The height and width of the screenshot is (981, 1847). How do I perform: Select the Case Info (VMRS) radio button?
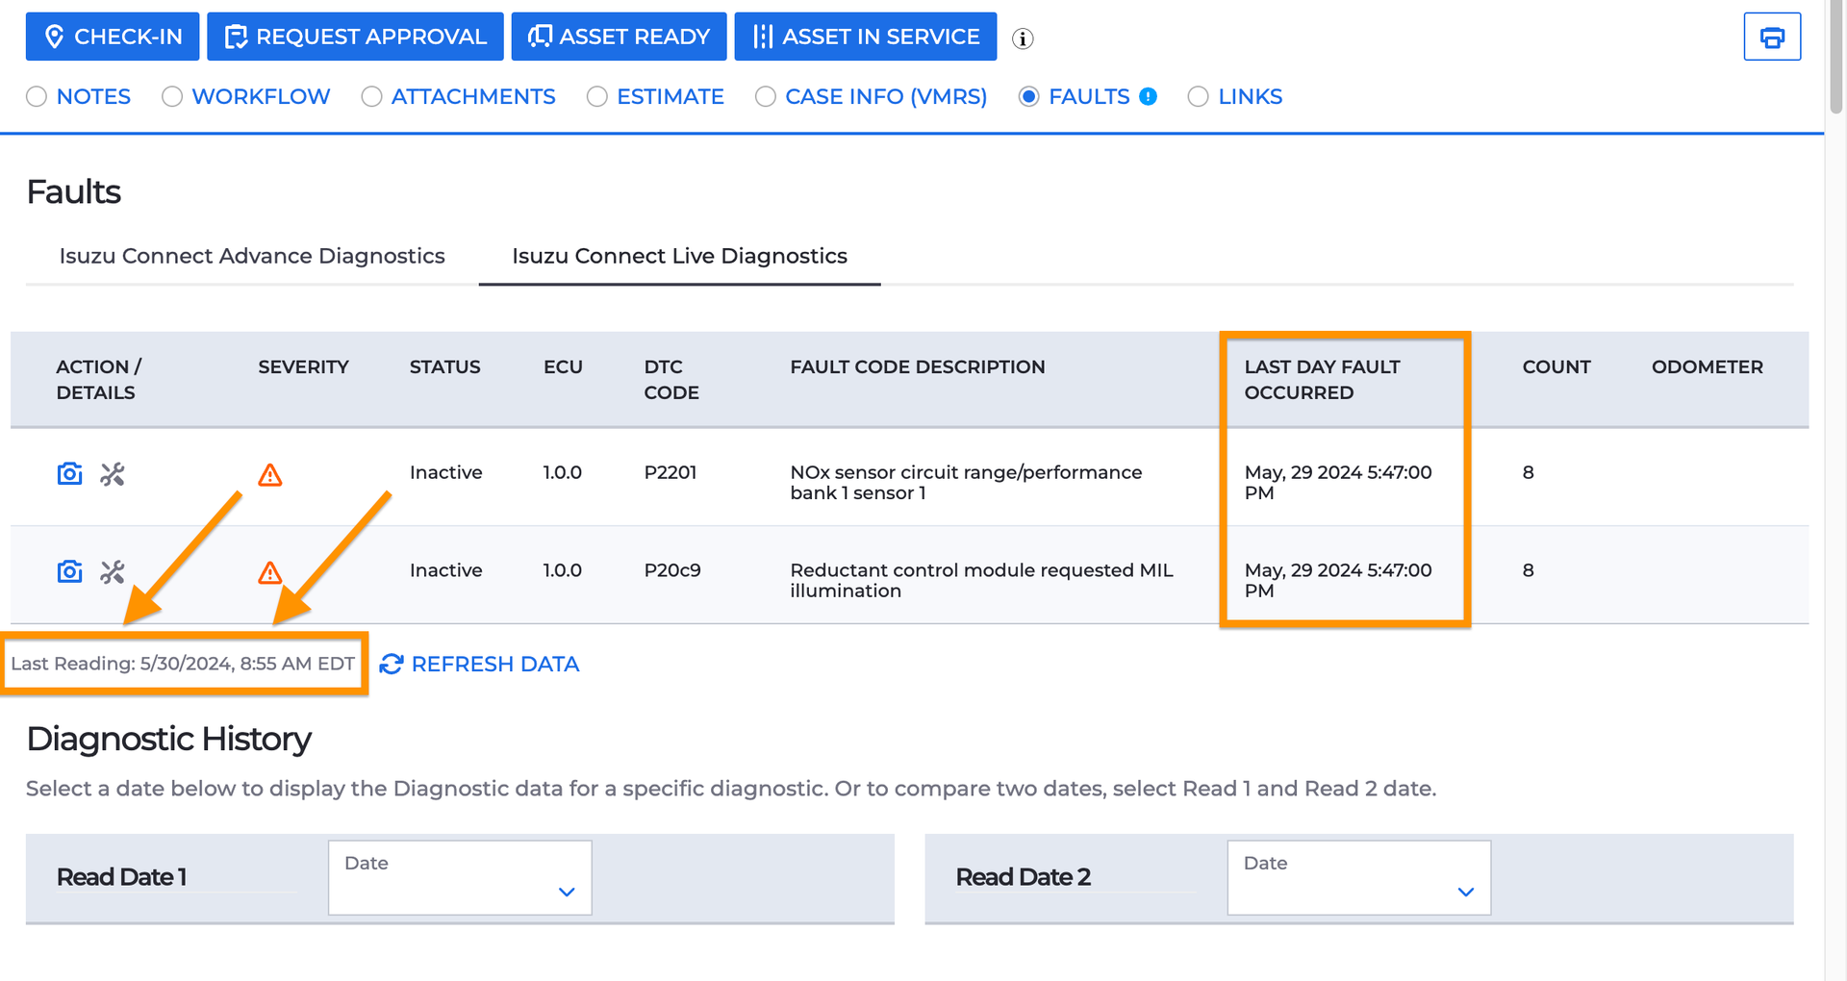tap(766, 96)
